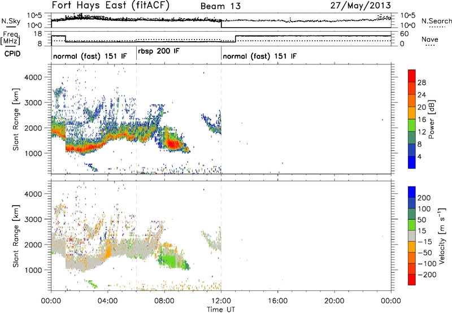Click "2000" tick in the velocity panel
The image size is (452, 313).
[x=33, y=245]
